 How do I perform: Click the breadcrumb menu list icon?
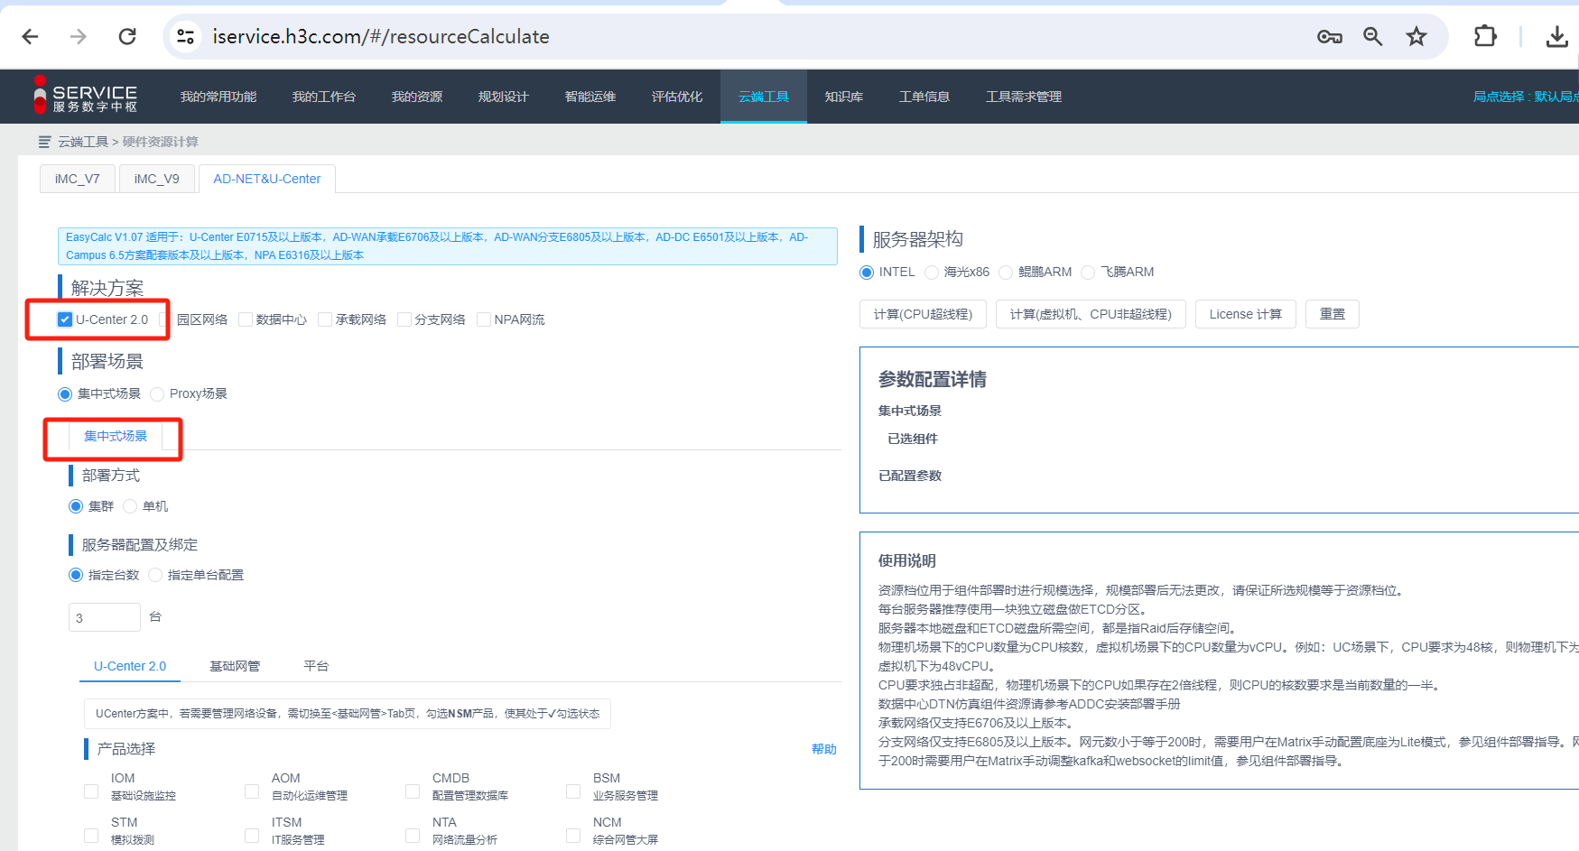tap(45, 142)
